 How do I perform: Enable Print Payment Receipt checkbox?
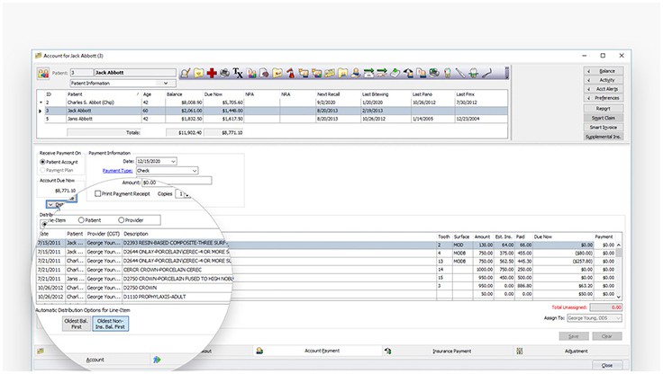pos(97,193)
